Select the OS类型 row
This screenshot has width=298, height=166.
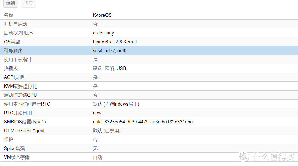[x=149, y=42]
